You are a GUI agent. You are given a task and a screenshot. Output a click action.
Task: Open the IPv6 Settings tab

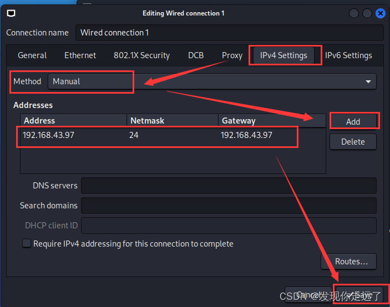pyautogui.click(x=348, y=55)
